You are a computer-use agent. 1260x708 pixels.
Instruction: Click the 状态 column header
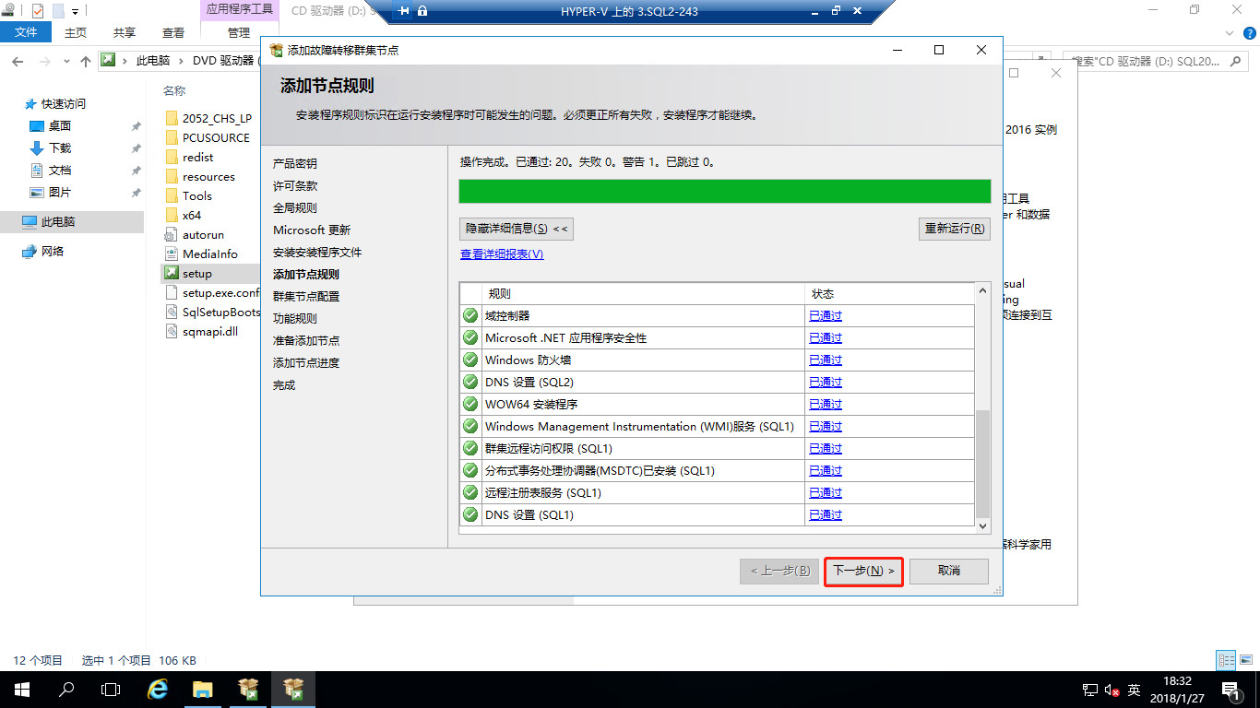click(x=889, y=293)
